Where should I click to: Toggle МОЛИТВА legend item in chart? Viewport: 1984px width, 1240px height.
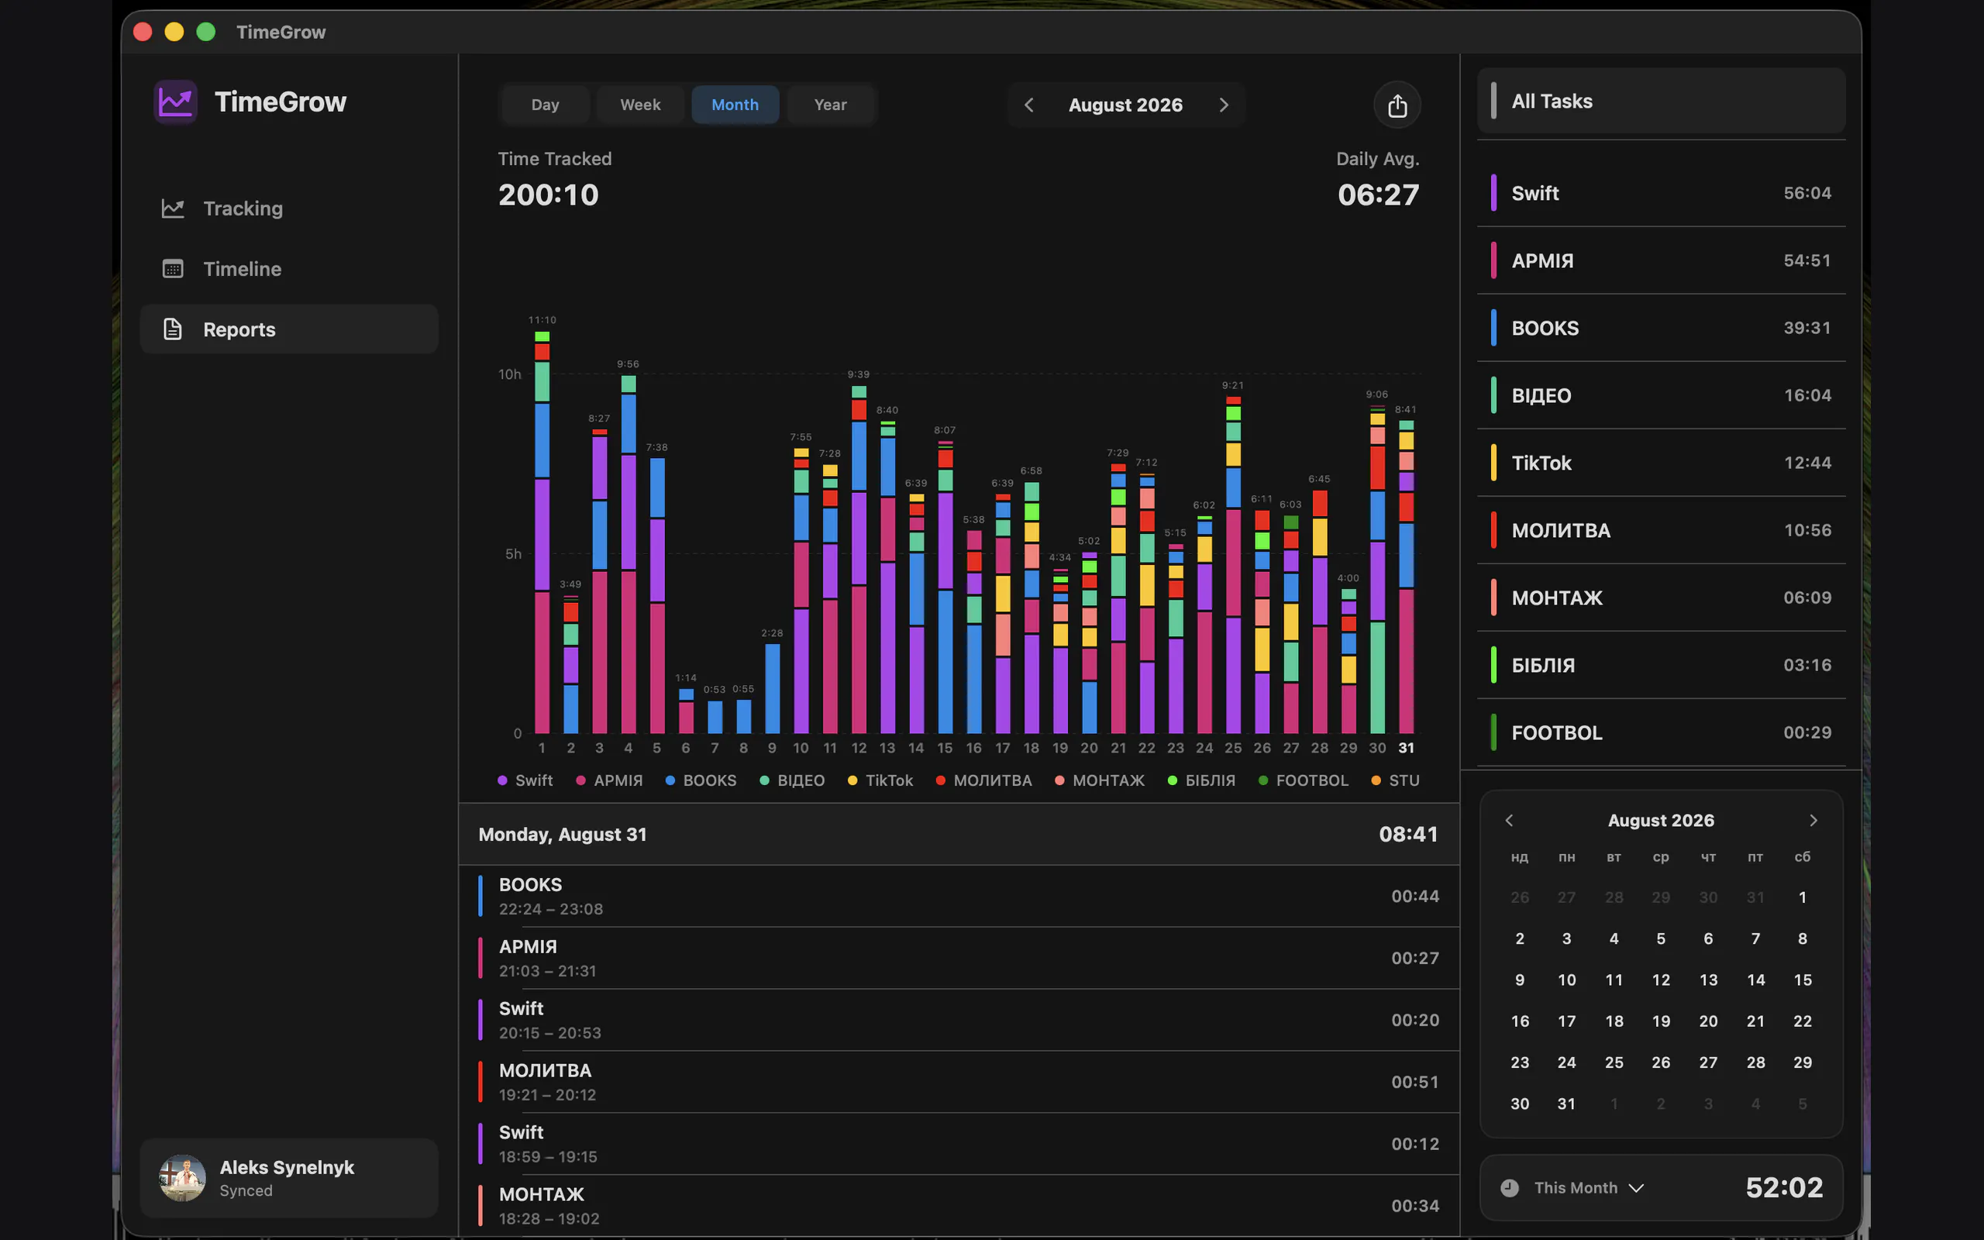pyautogui.click(x=983, y=780)
